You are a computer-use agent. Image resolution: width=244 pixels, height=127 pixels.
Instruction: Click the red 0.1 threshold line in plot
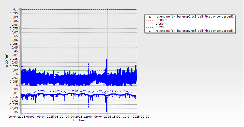79,9
